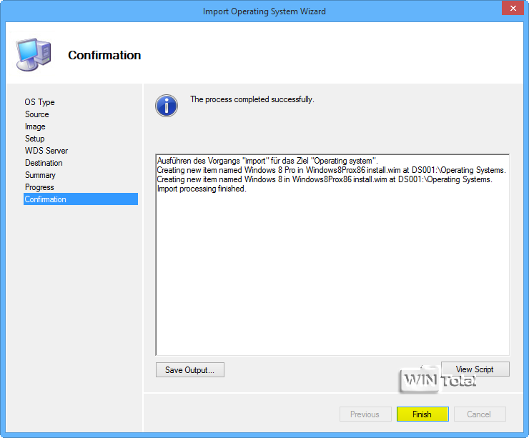
Task: Select the Image step
Action: pos(35,126)
